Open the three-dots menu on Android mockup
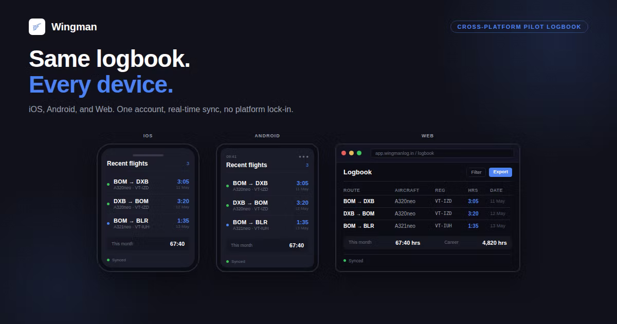Image resolution: width=617 pixels, height=324 pixels. [303, 157]
